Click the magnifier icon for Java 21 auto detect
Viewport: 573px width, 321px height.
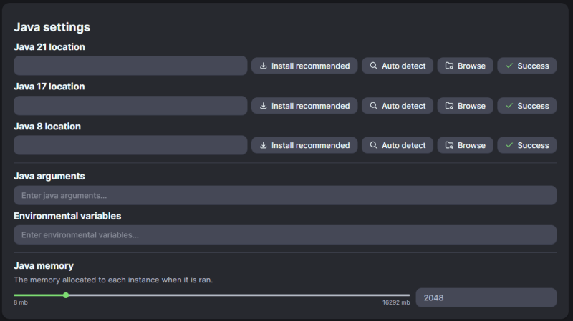click(373, 66)
